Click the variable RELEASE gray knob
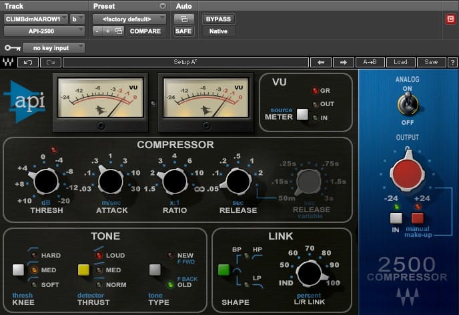The width and height of the screenshot is (459, 315). tap(308, 182)
